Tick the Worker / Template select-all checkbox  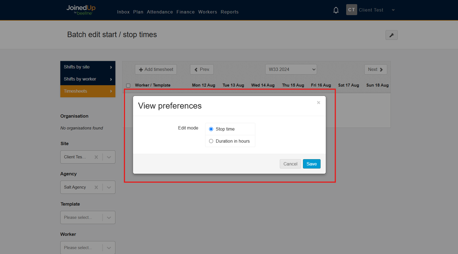[128, 85]
